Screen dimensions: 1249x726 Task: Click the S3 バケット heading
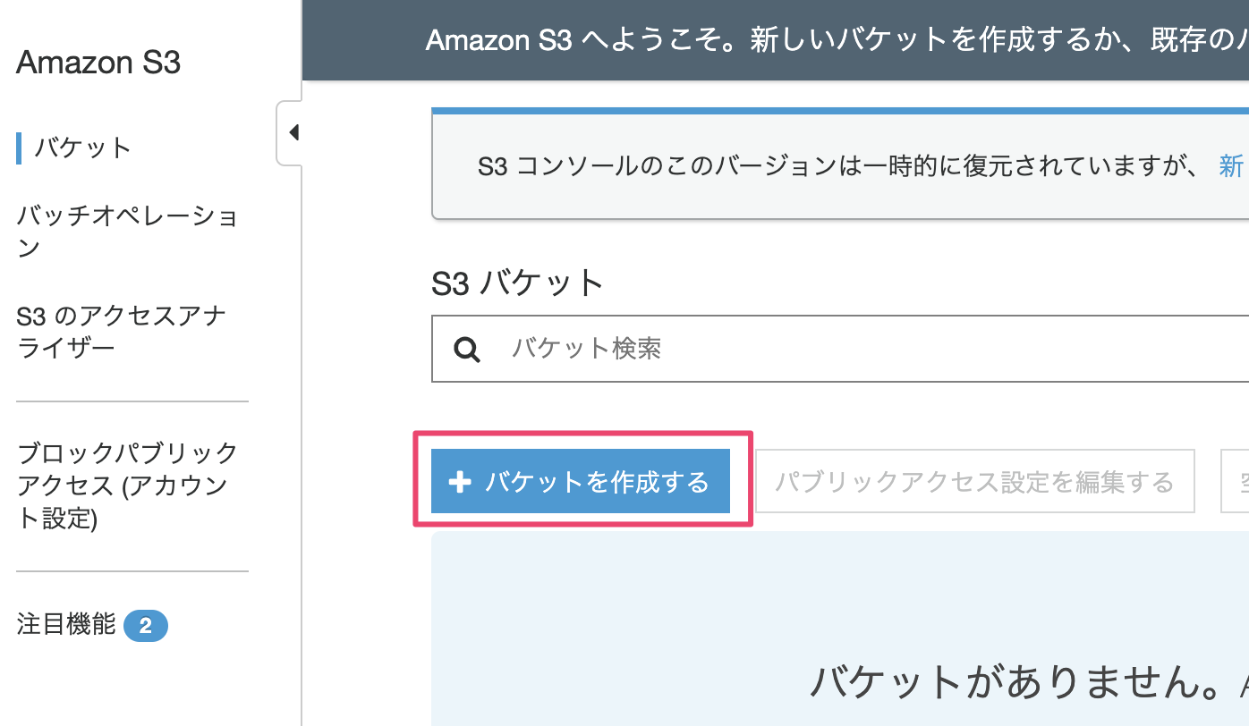pos(518,283)
